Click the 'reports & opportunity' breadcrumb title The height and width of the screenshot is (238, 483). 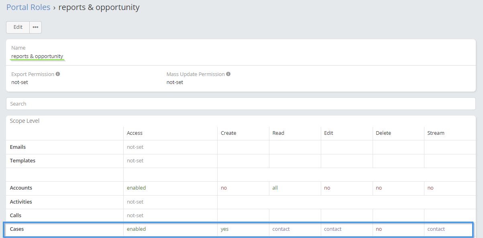point(99,7)
